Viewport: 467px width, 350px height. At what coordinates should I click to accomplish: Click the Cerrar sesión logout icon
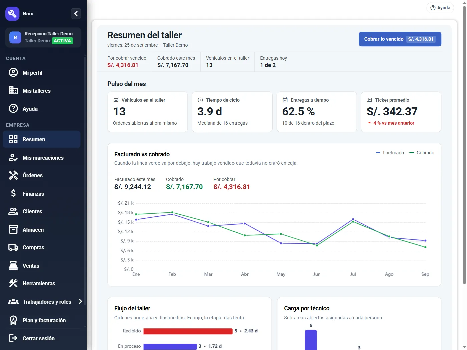(x=13, y=338)
